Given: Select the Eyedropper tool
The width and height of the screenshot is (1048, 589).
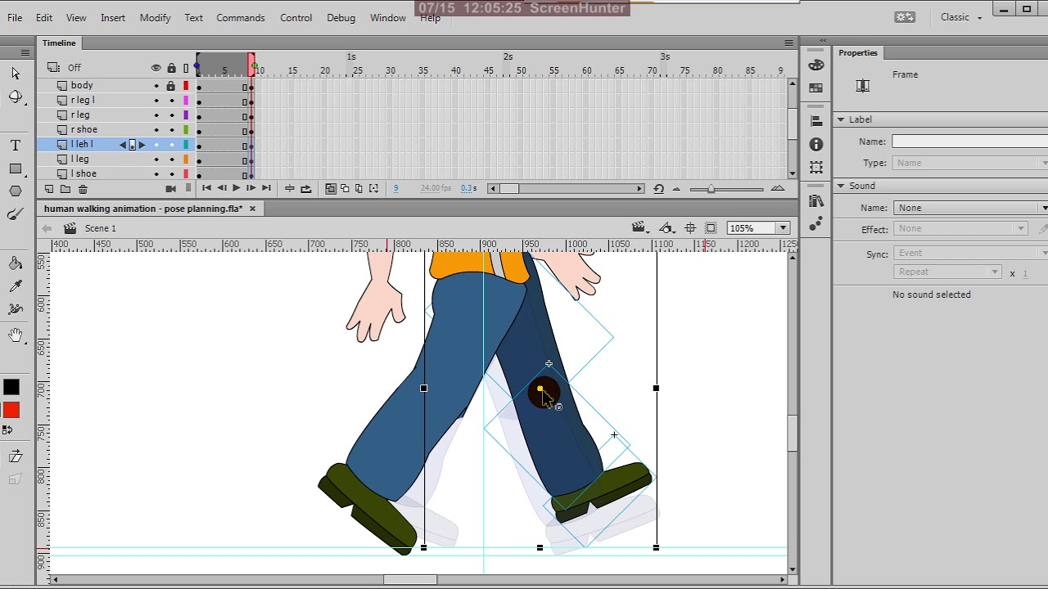Looking at the screenshot, I should 16,286.
